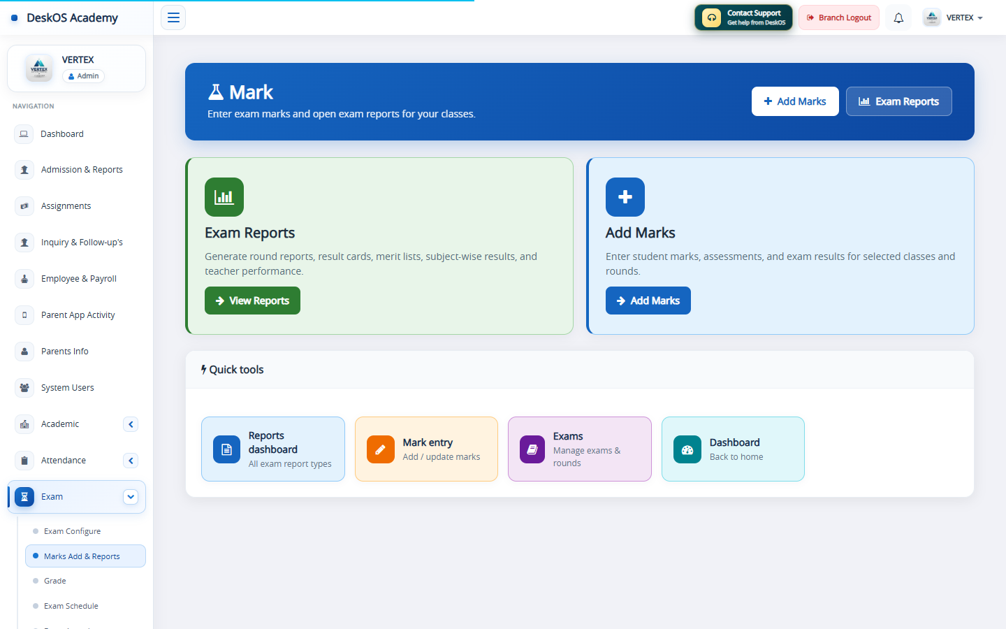Click the white Add Marks header button
The width and height of the screenshot is (1006, 629).
(x=795, y=101)
